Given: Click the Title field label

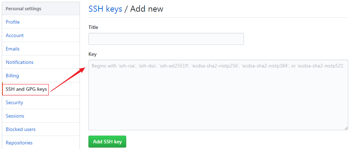Looking at the screenshot, I should tap(93, 27).
